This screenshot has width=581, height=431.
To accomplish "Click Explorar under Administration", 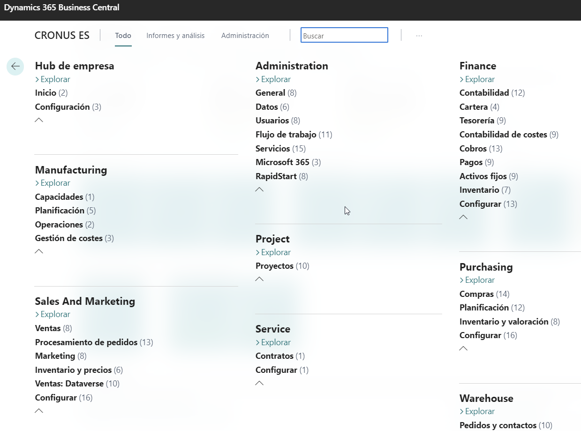I will point(273,79).
